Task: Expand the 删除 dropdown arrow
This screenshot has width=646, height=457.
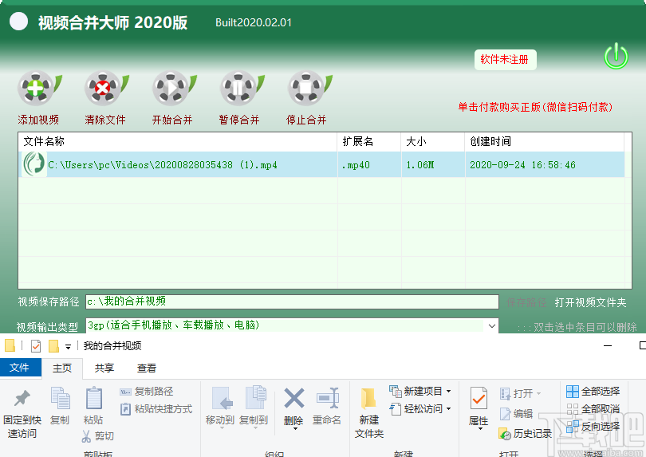Action: 295,429
